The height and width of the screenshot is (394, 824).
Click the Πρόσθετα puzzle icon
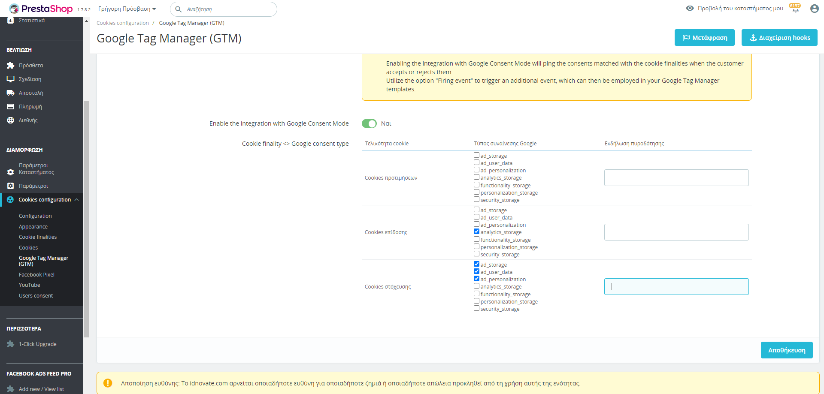click(x=11, y=66)
